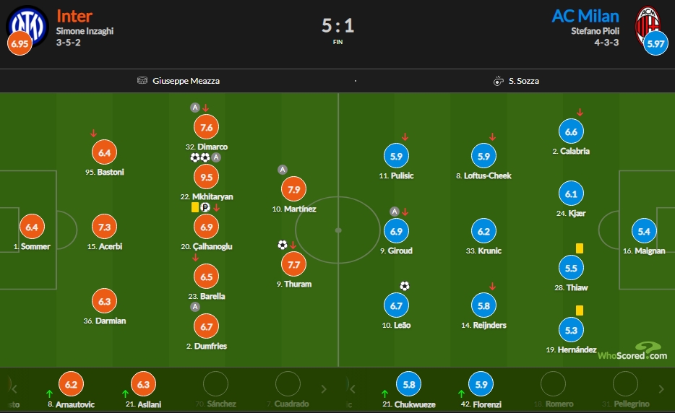Select substitute Arnautovic's 6.2 rating
This screenshot has width=675, height=413.
click(x=71, y=384)
